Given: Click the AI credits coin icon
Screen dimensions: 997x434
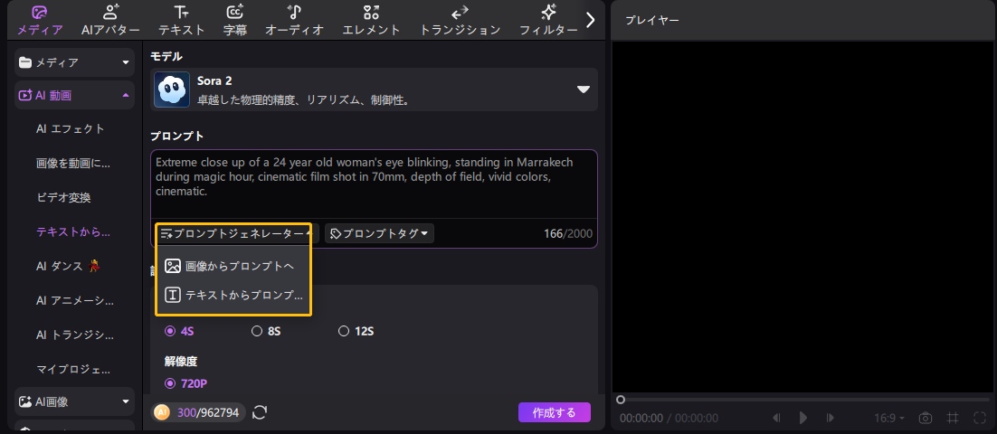Looking at the screenshot, I should point(162,412).
